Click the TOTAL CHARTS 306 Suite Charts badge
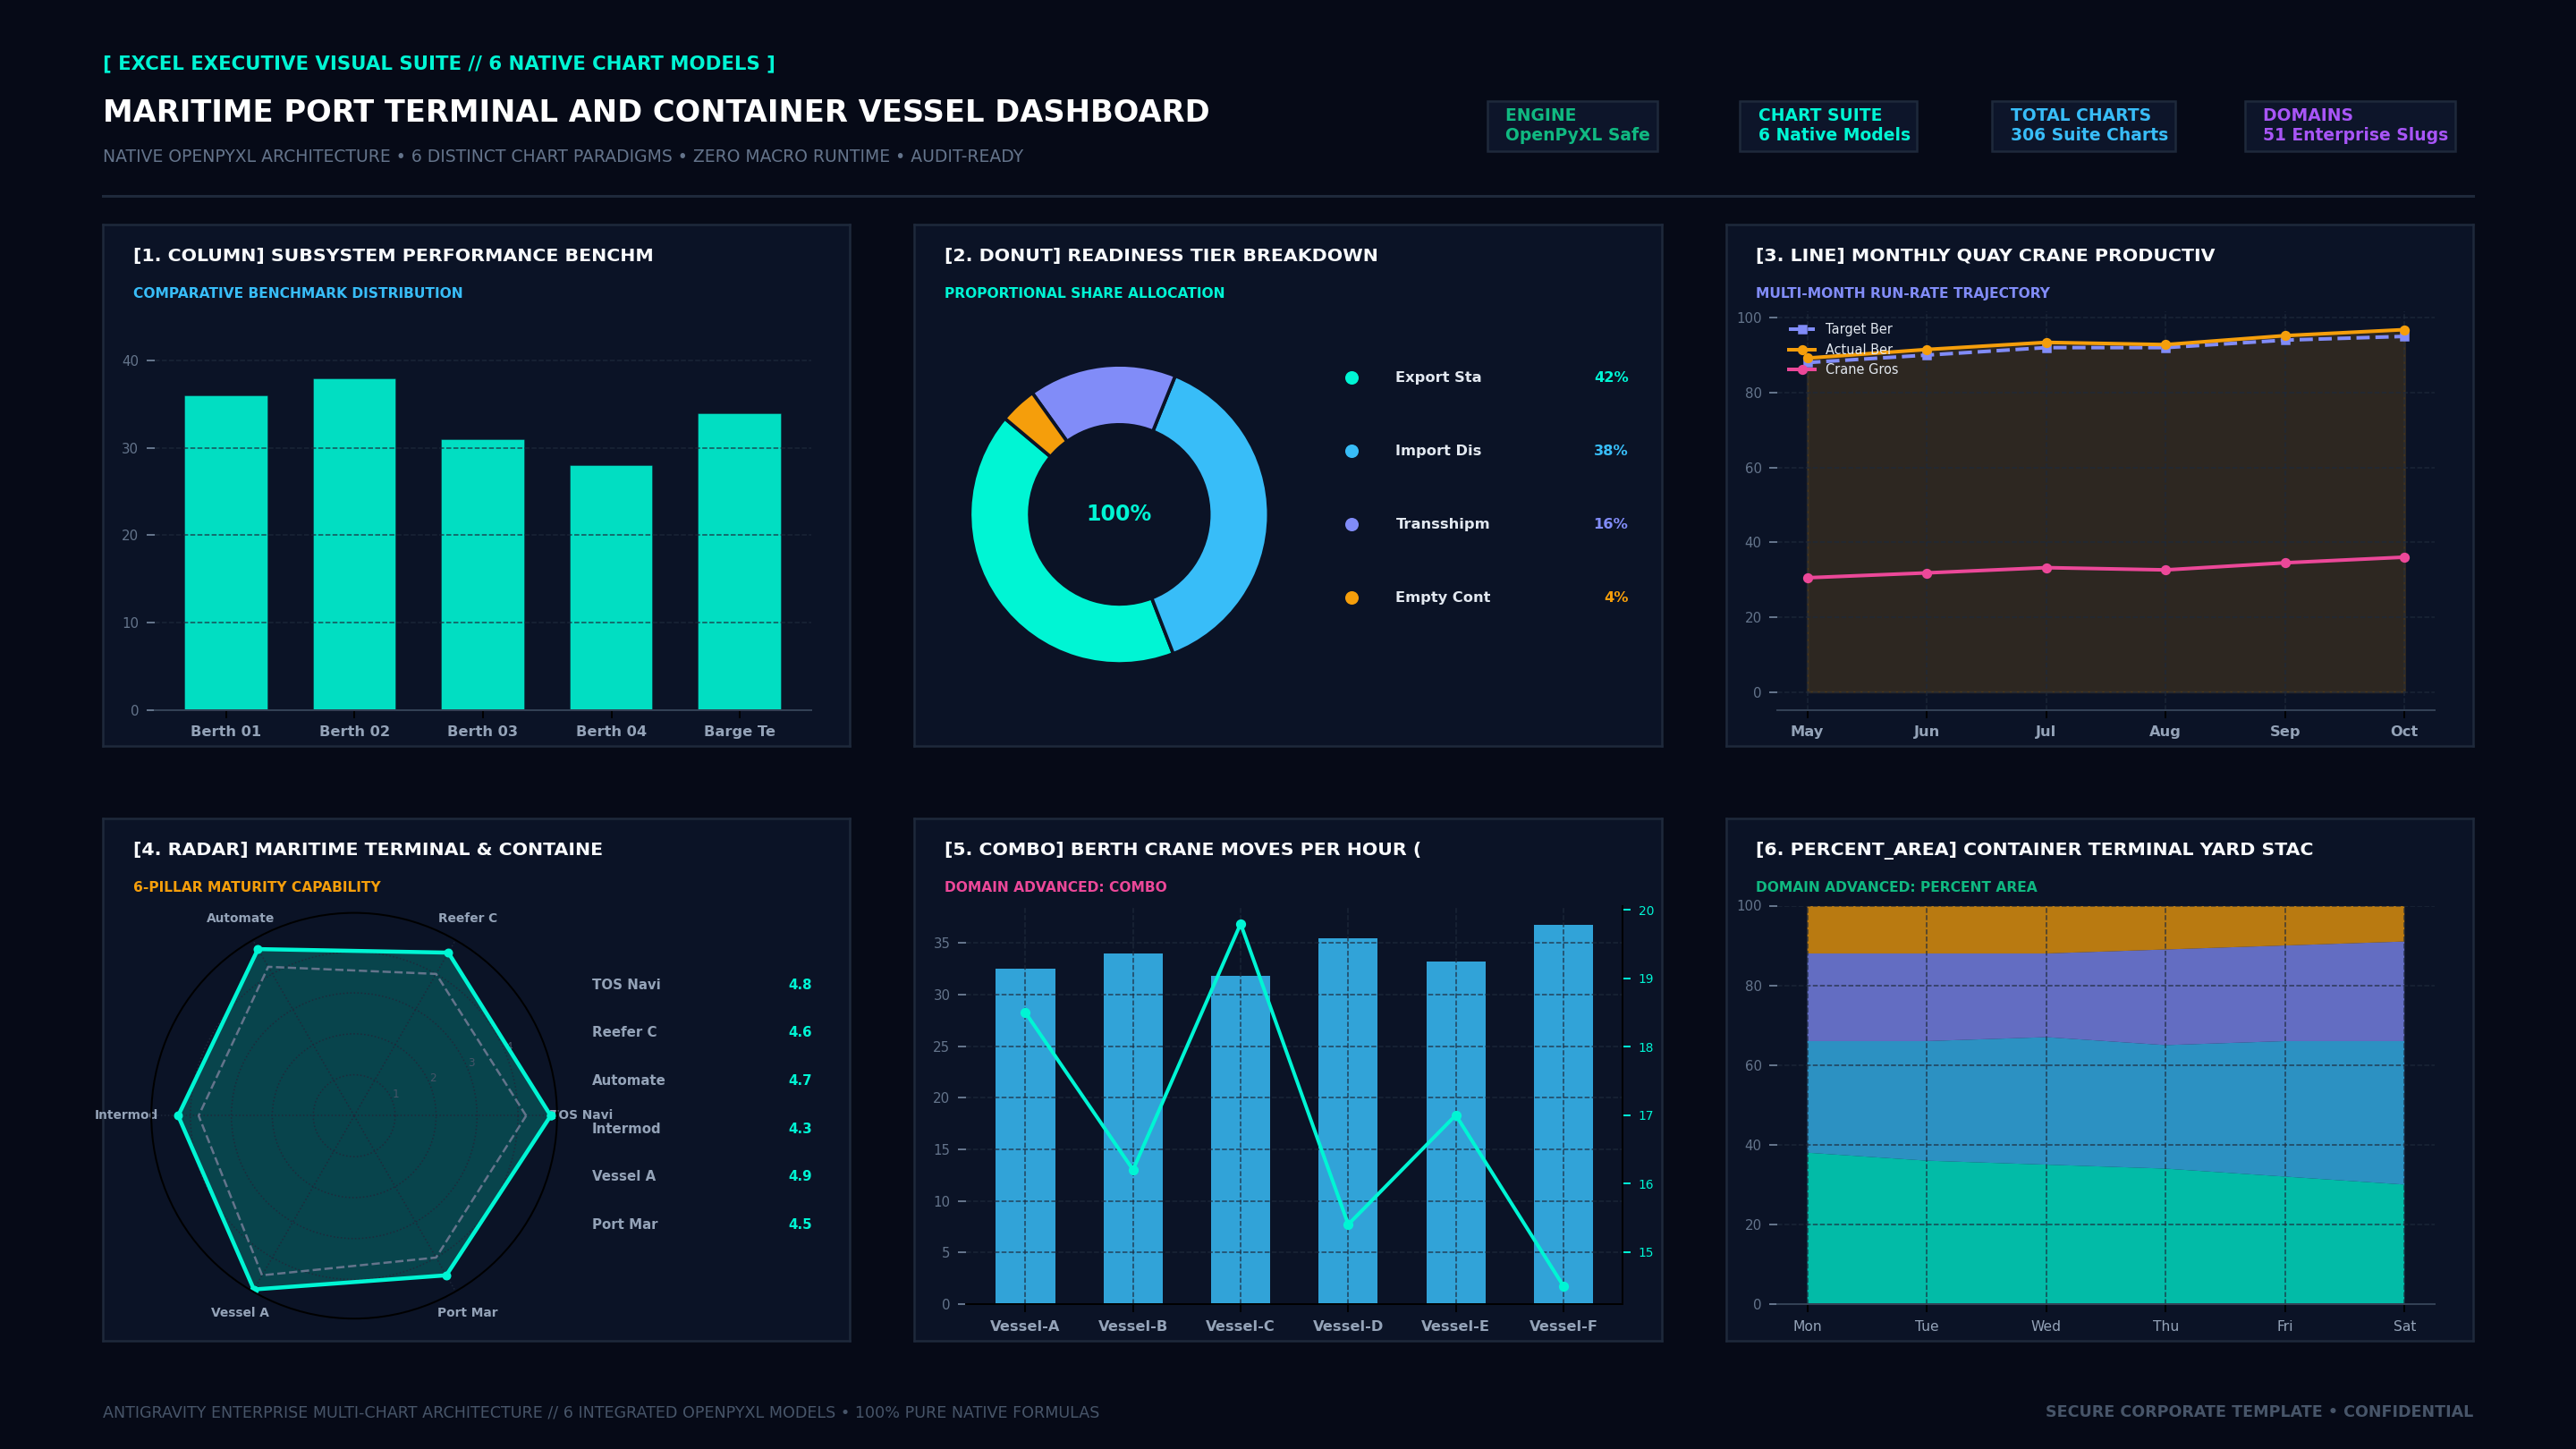Image resolution: width=2576 pixels, height=1449 pixels. 2083,126
